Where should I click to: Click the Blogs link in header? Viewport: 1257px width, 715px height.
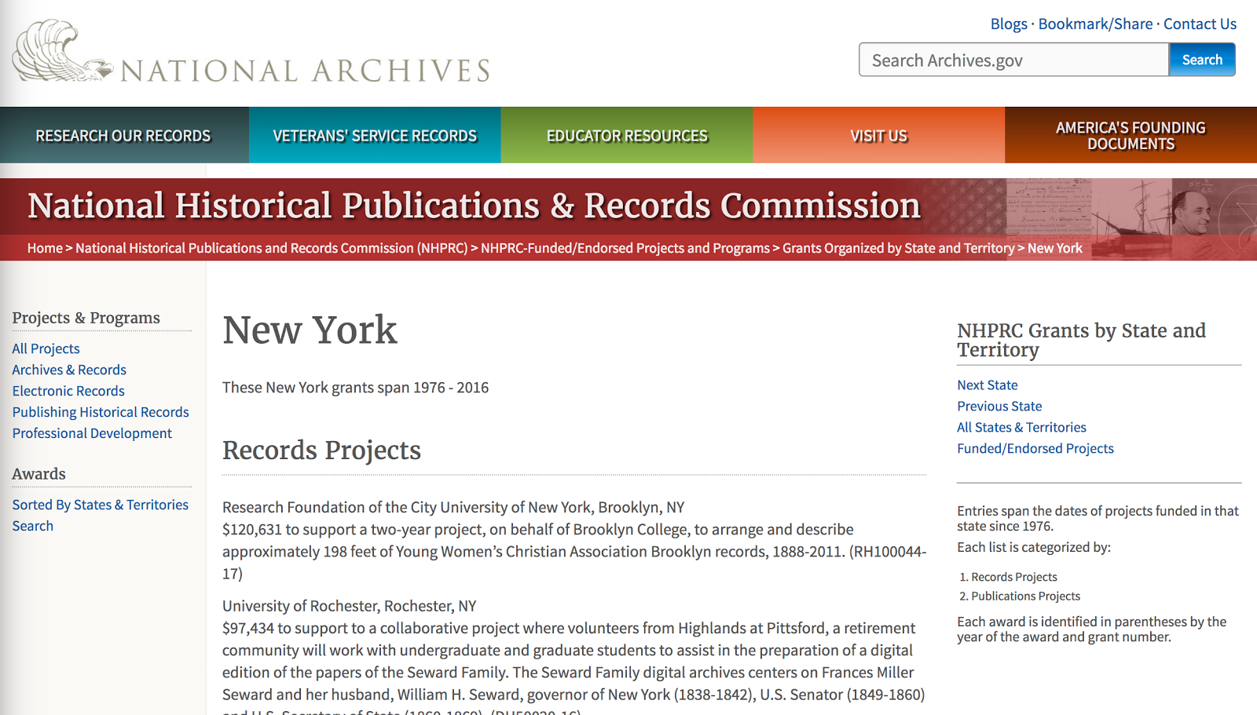[1009, 24]
